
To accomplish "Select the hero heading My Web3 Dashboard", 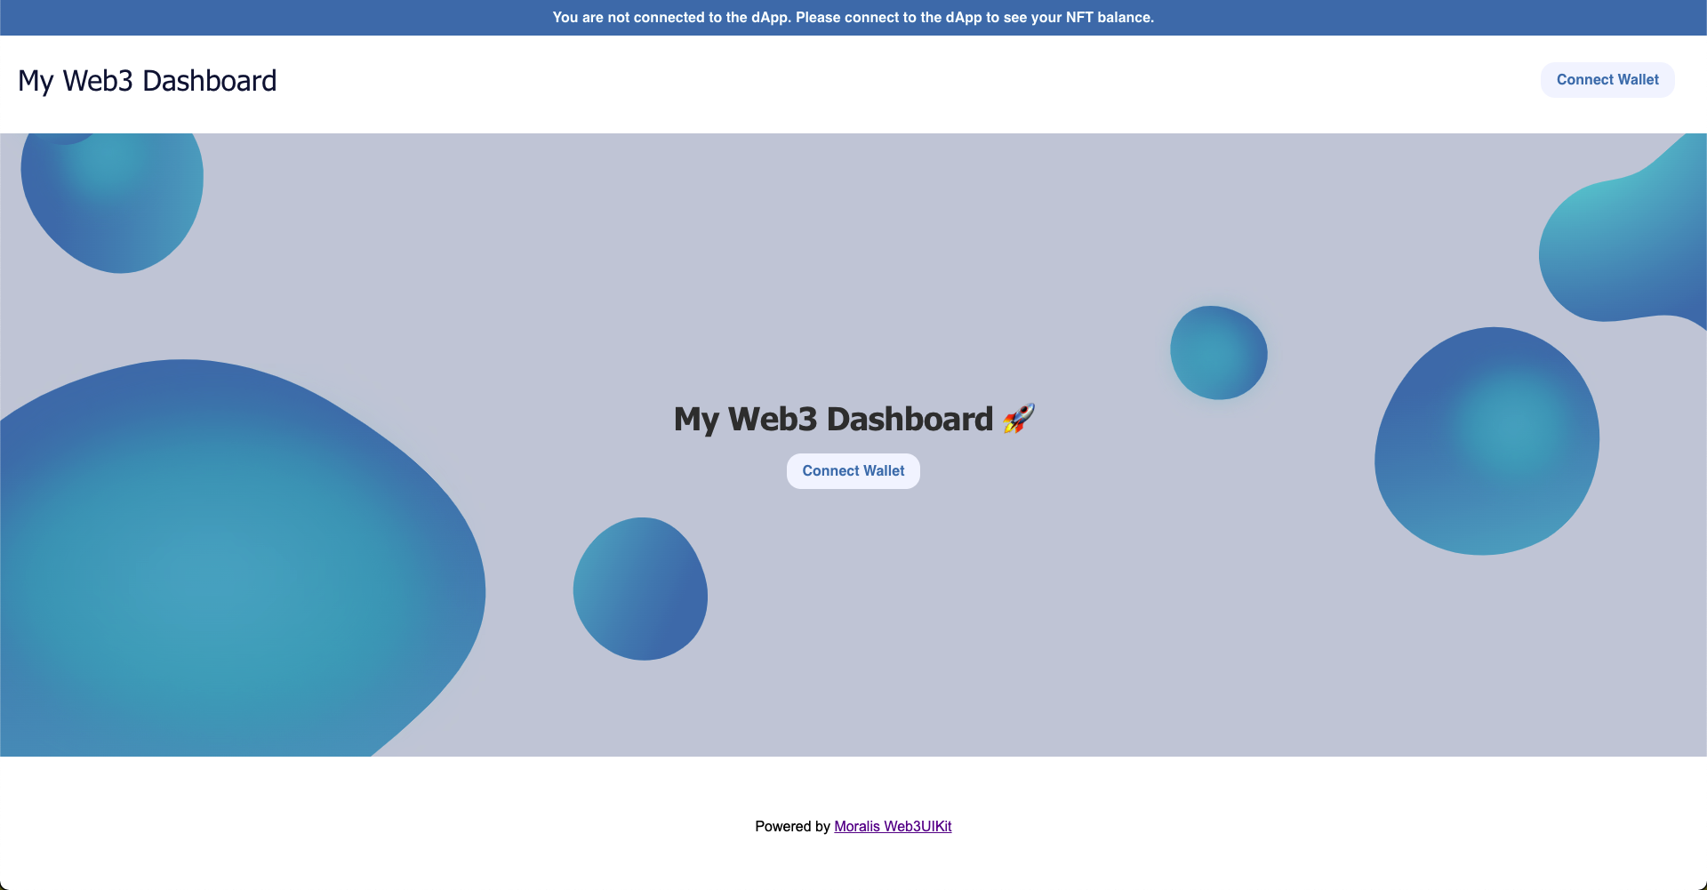I will tap(834, 418).
